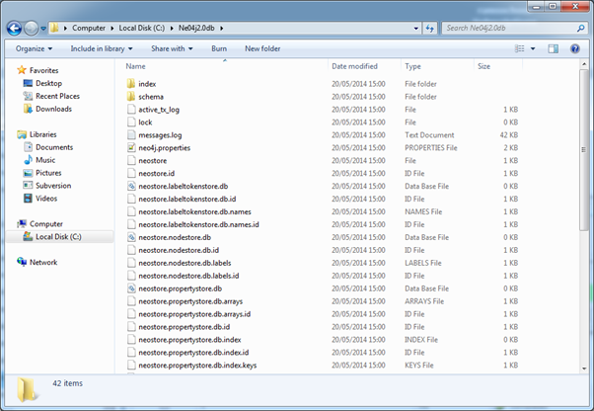Expand the Organize menu
The image size is (594, 411).
click(34, 48)
